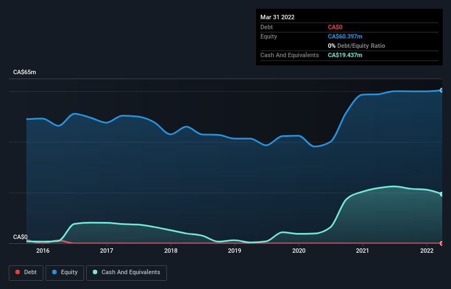Viewport: 451px width, 289px height.
Task: Click Cash And Equivalents label in tooltip
Action: coord(289,55)
